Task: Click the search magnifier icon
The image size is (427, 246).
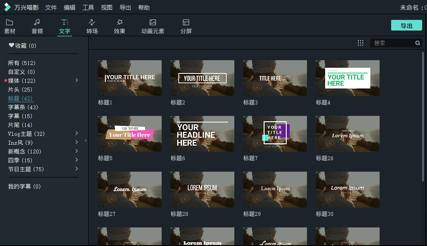Action: click(x=417, y=43)
